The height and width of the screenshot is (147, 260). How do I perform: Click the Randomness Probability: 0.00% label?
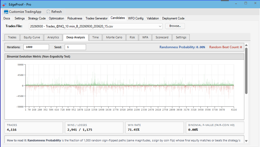(x=182, y=47)
